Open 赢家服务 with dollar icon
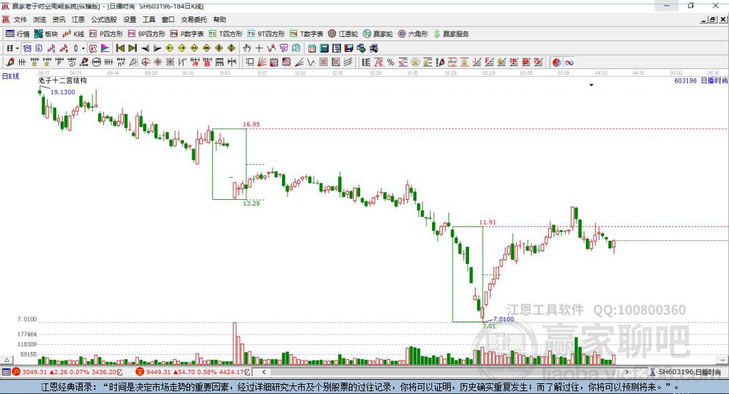This screenshot has height=394, width=729. [451, 34]
